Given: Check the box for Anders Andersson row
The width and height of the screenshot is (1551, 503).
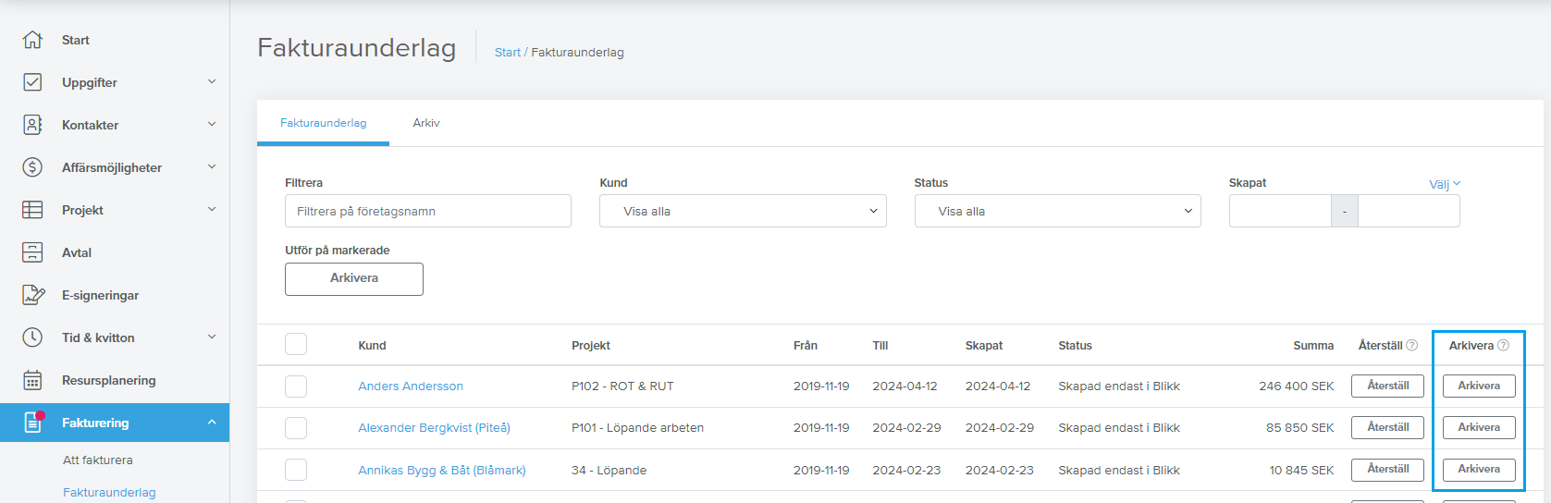Looking at the screenshot, I should point(296,386).
